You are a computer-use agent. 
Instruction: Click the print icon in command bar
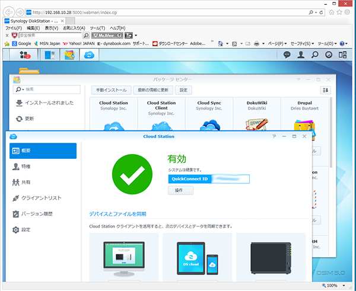256,43
